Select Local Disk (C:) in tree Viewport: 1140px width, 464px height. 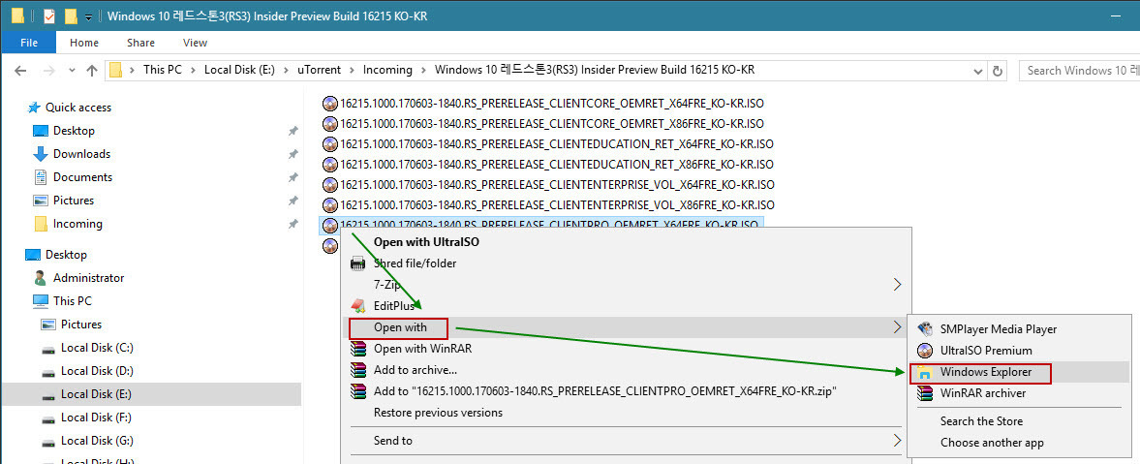[x=97, y=347]
